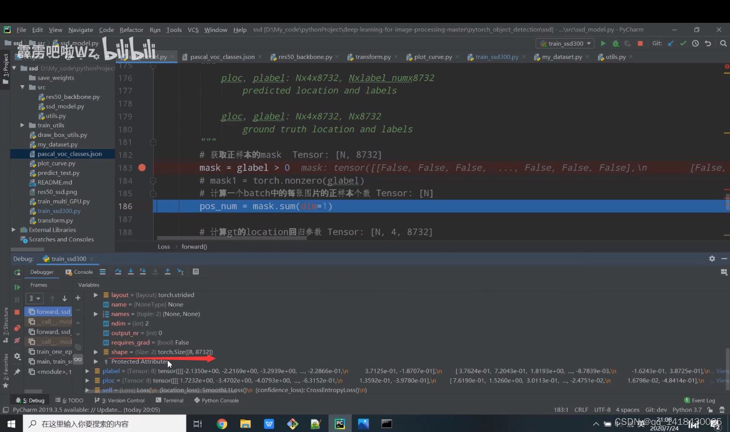Open the Python Console tool window
Screen dimensions: 730x432
[216, 401]
